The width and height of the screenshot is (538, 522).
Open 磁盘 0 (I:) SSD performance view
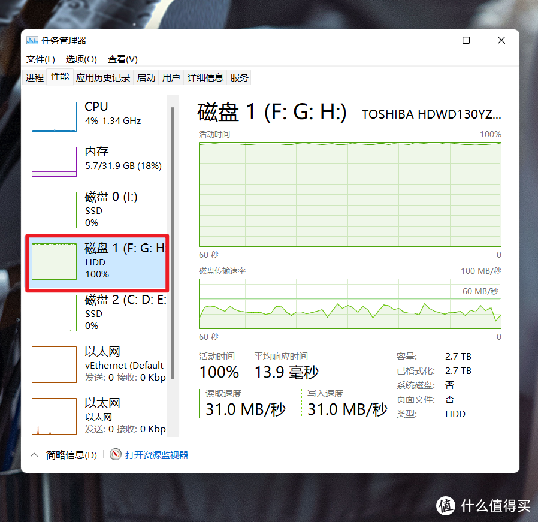[x=54, y=210]
